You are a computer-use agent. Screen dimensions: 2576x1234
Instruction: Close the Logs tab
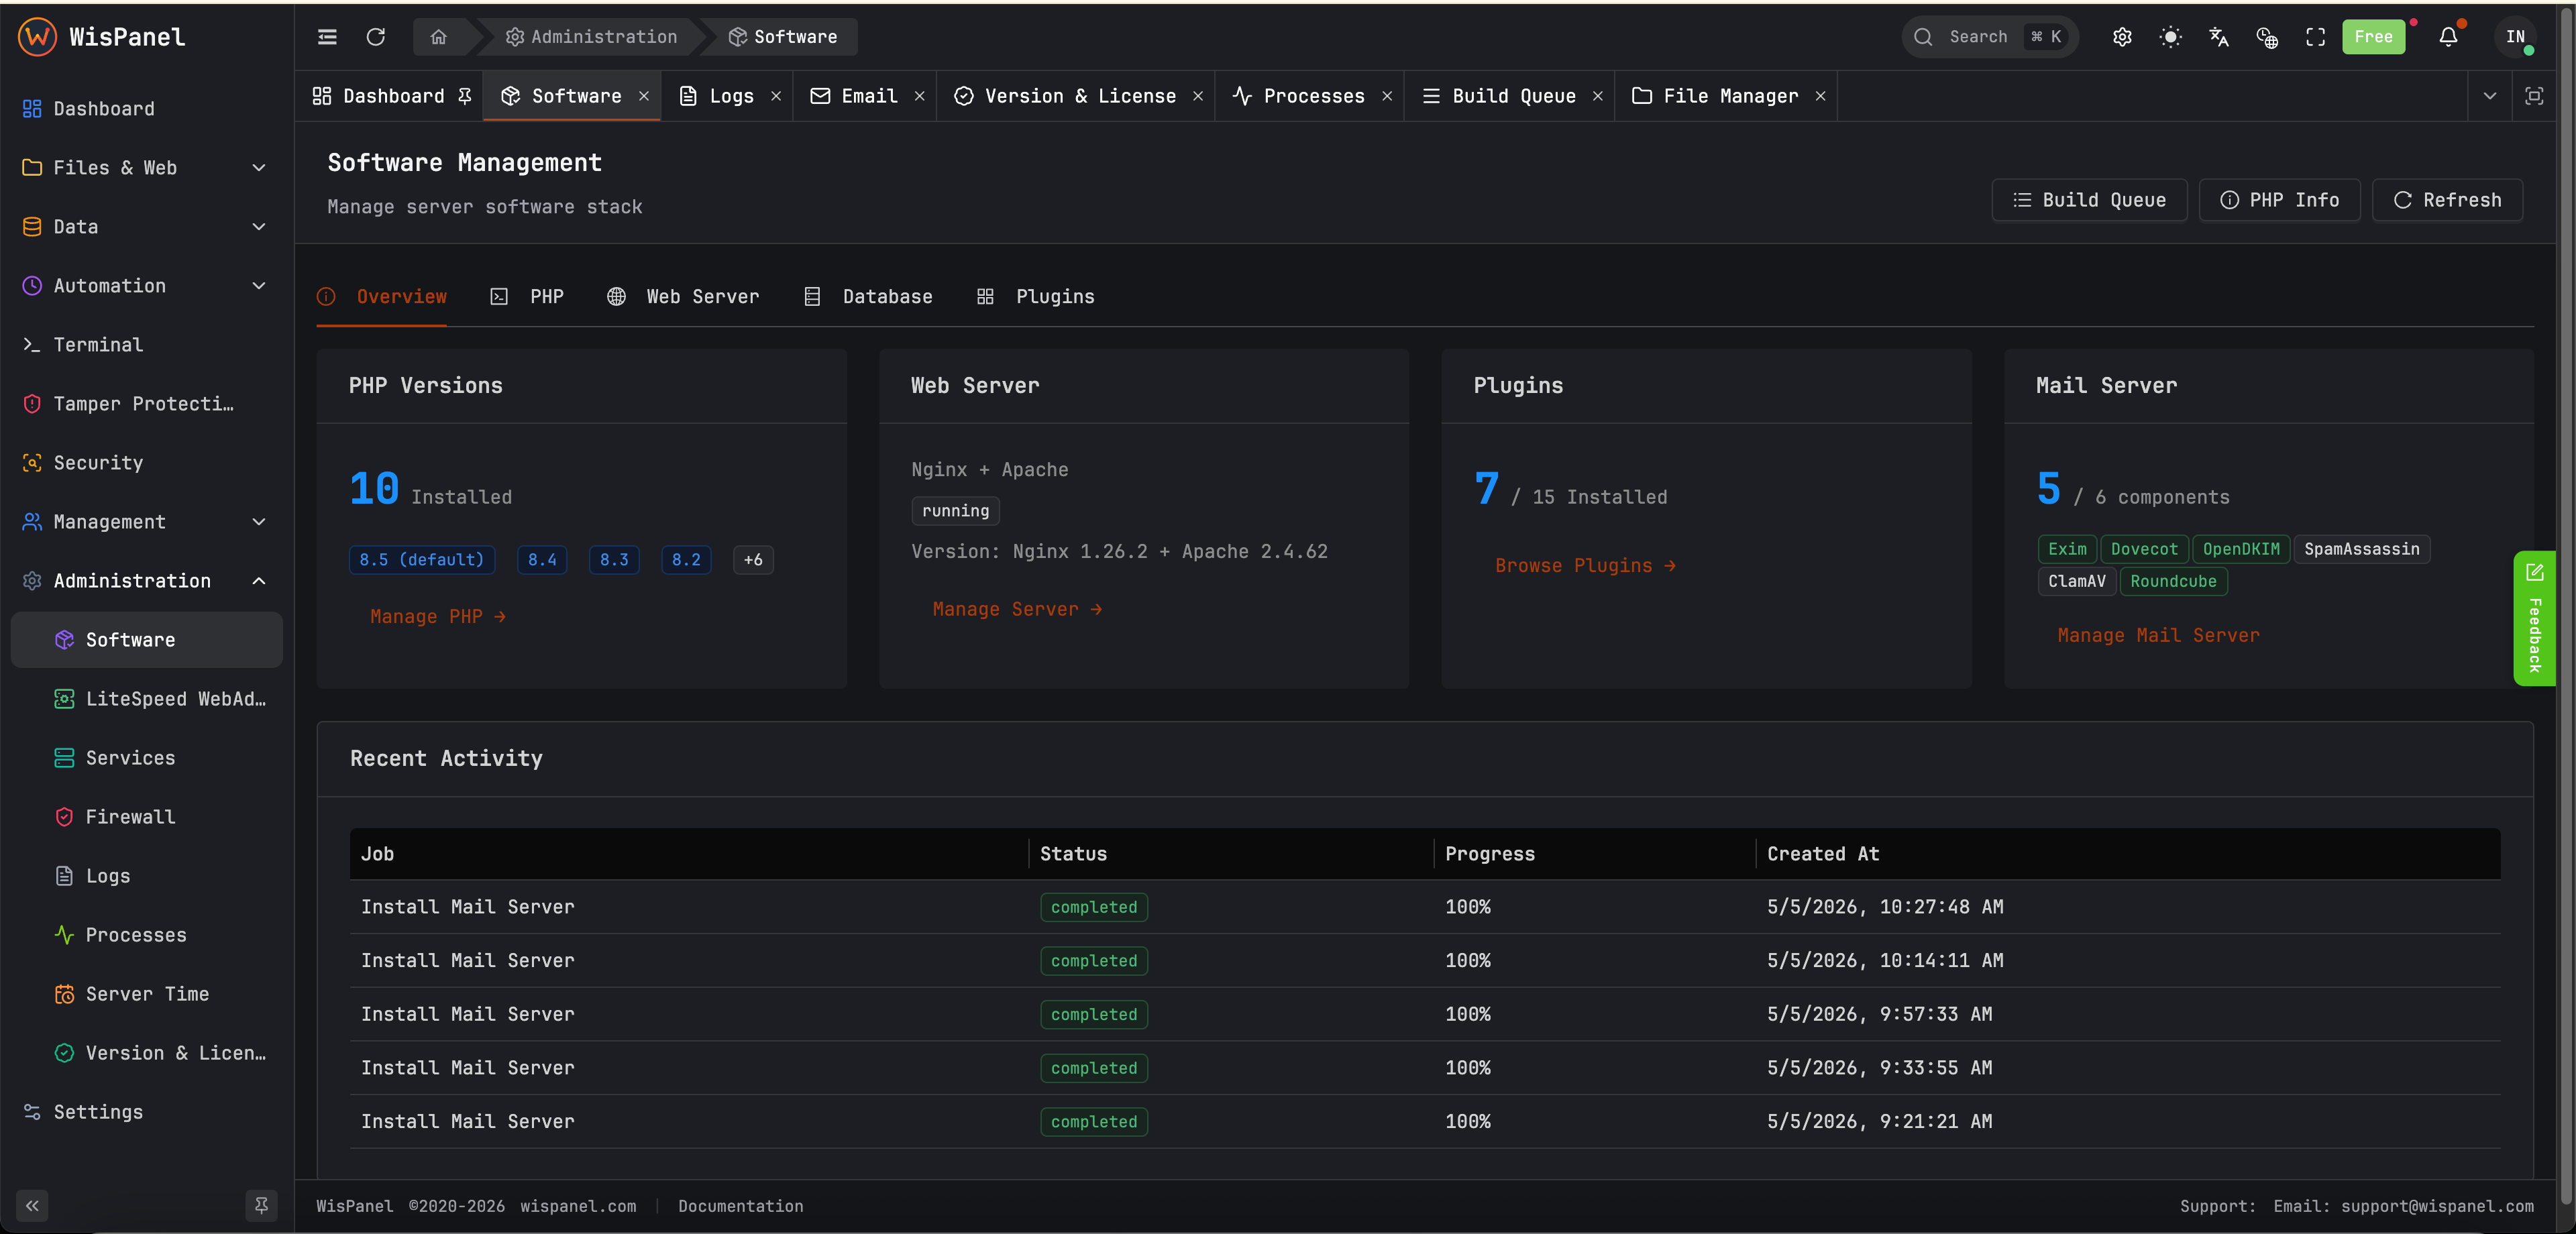[776, 96]
